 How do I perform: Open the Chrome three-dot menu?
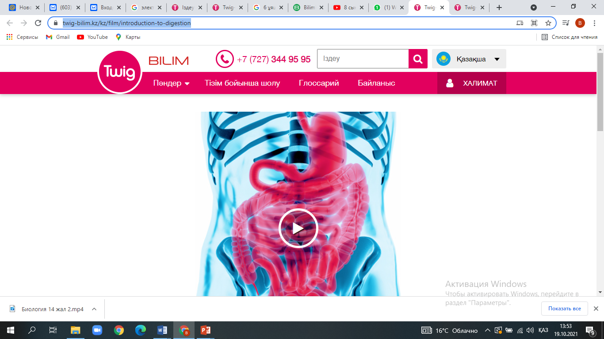click(594, 23)
